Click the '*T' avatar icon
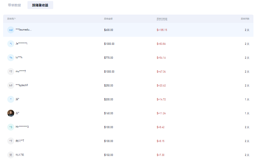 point(11,141)
